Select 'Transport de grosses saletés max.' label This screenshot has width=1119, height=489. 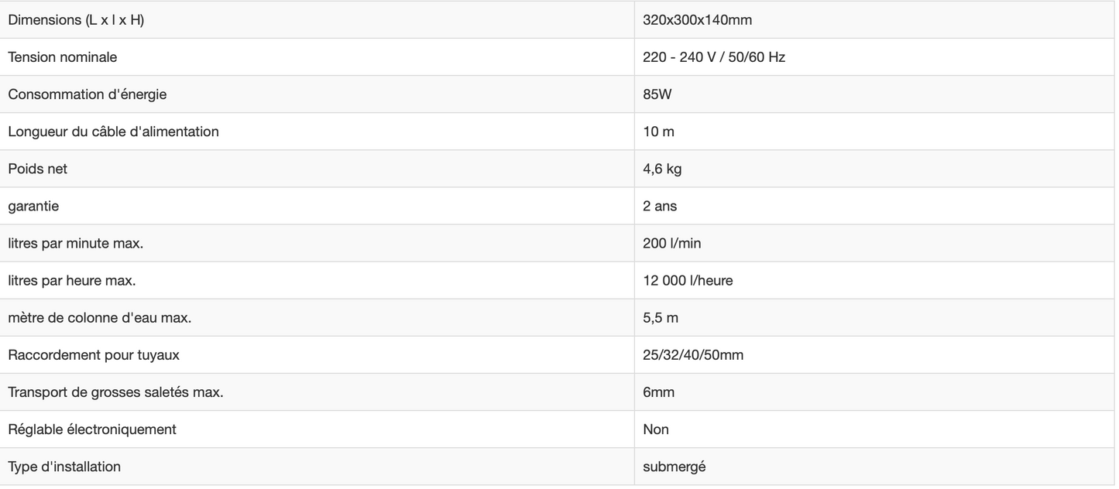click(x=115, y=392)
